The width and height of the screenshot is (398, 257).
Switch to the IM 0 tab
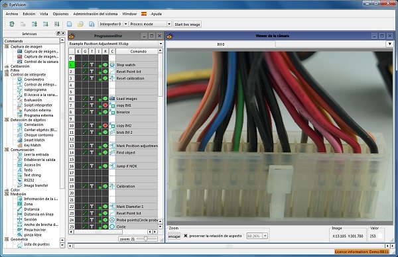click(x=221, y=44)
